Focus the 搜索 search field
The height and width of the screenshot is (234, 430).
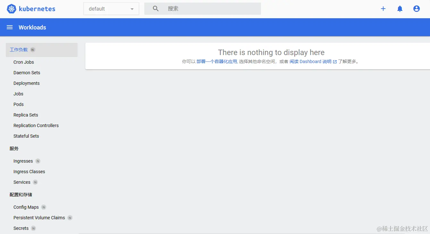pyautogui.click(x=203, y=9)
